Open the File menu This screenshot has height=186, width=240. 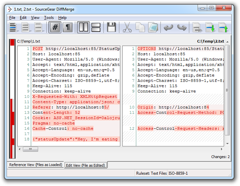tap(12, 17)
